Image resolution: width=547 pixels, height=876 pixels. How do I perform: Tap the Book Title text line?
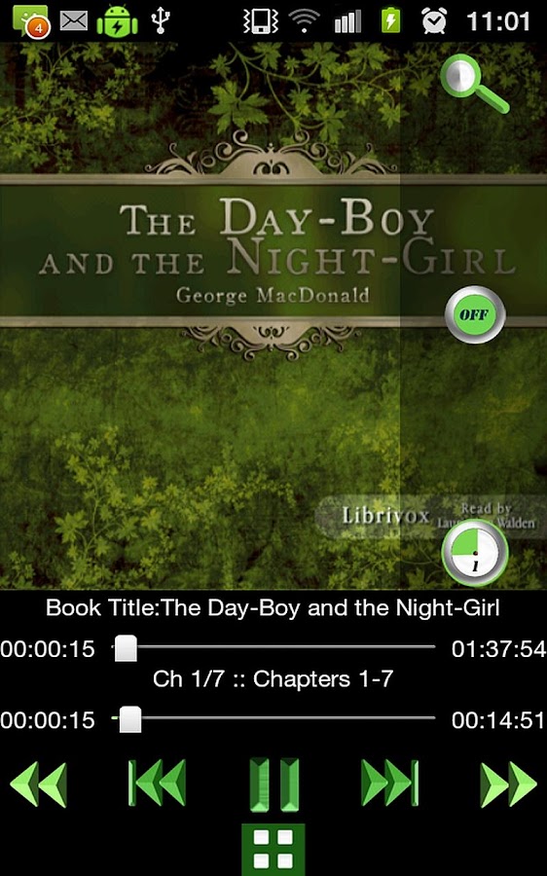[x=273, y=607]
